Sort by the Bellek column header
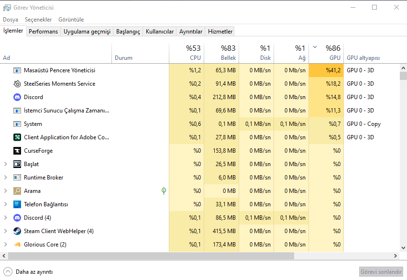 click(221, 54)
